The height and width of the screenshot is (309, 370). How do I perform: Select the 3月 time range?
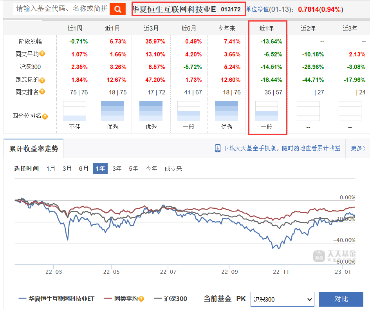67,168
